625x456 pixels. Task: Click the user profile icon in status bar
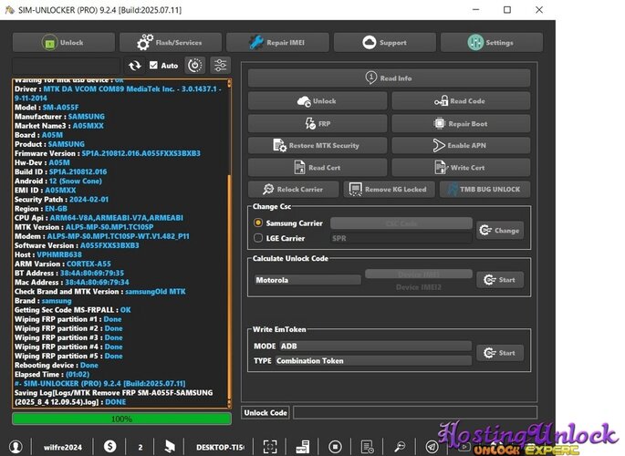[x=16, y=447]
